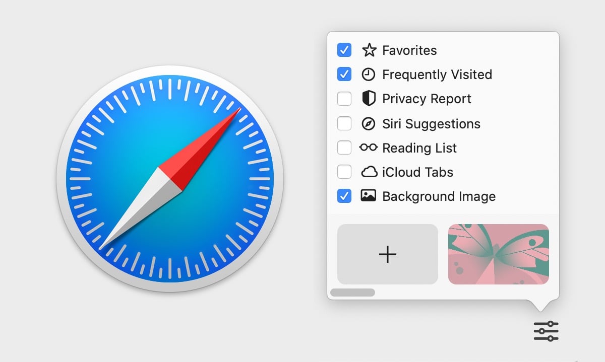Disable the Frequently Visited checkbox
Screen dimensions: 605x362
[x=344, y=75]
